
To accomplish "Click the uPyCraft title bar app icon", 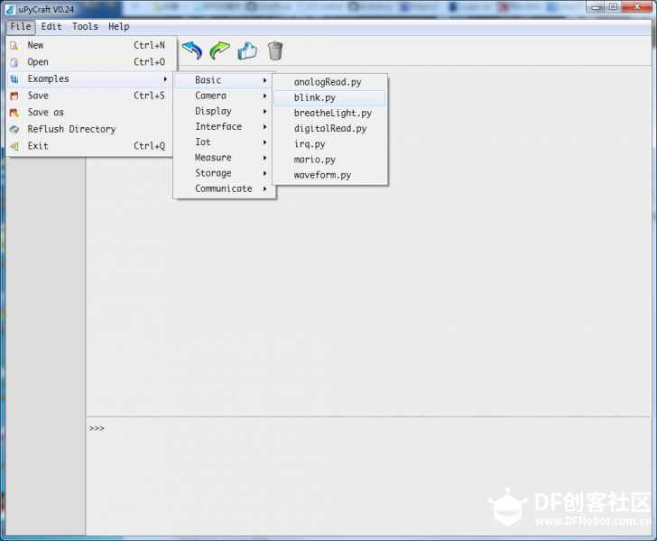I will click(11, 9).
